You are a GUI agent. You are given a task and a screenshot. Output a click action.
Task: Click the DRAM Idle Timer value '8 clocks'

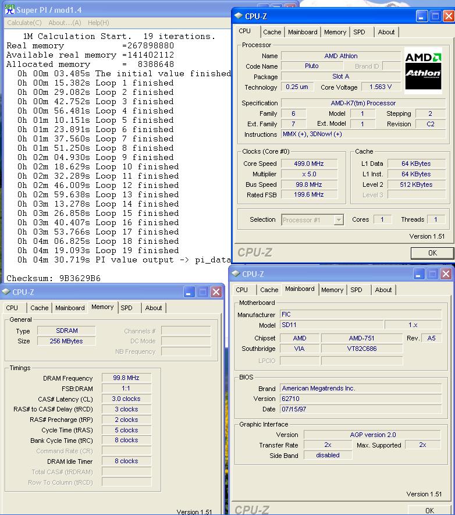126,461
